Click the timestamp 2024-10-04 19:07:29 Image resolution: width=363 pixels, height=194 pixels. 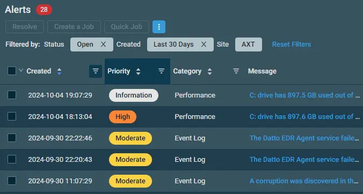[x=60, y=95]
